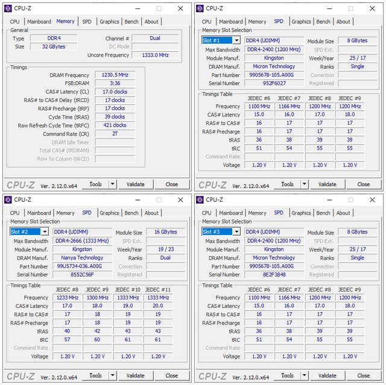
Task: Open the Slot #1 memory slot dropdown
Action: (235, 40)
